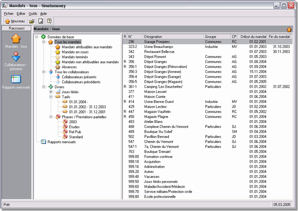
Task: Click the Raccourci panel header button
Action: tap(16, 28)
